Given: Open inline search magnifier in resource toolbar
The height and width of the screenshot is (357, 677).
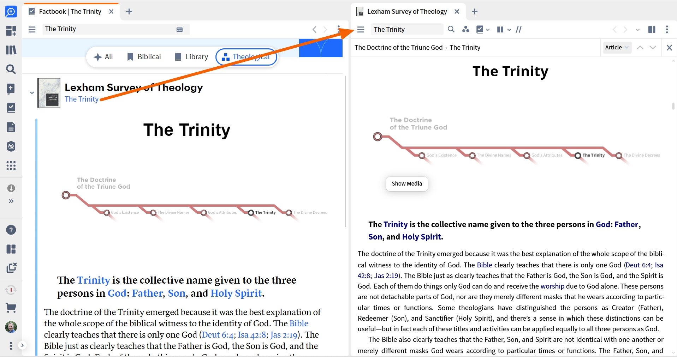Looking at the screenshot, I should (451, 29).
